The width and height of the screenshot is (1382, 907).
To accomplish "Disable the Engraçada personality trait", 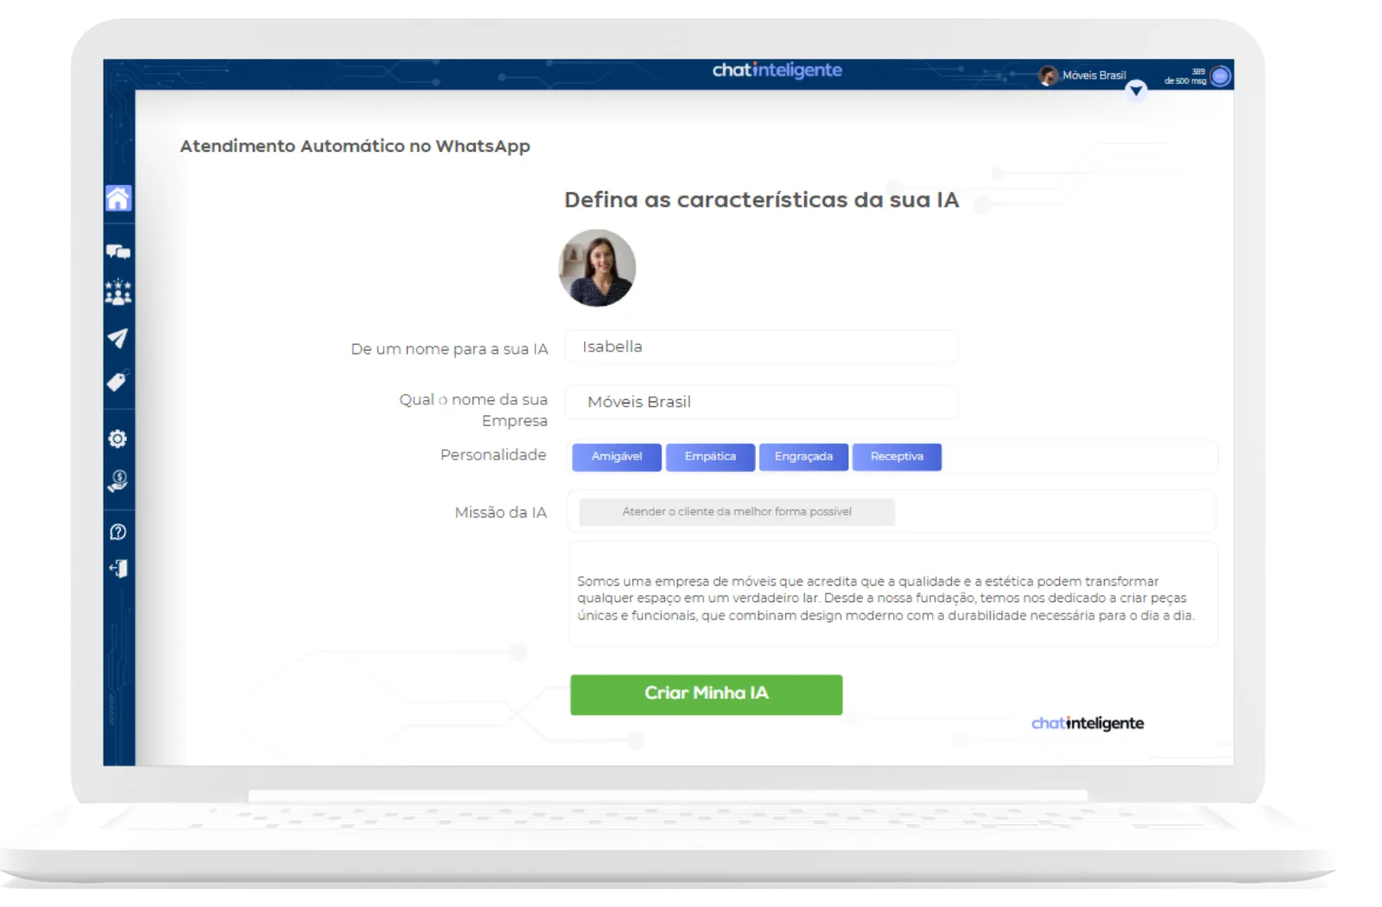I will pos(804,457).
